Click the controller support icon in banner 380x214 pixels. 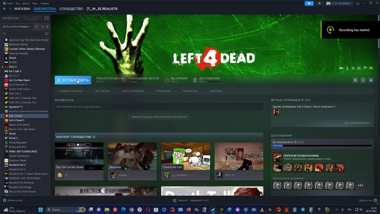pyautogui.click(x=371, y=68)
